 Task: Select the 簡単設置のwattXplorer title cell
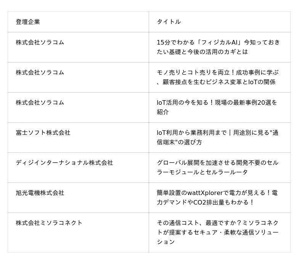(x=217, y=197)
